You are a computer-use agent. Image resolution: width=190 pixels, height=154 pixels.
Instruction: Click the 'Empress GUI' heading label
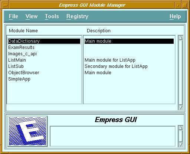pyautogui.click(x=116, y=120)
